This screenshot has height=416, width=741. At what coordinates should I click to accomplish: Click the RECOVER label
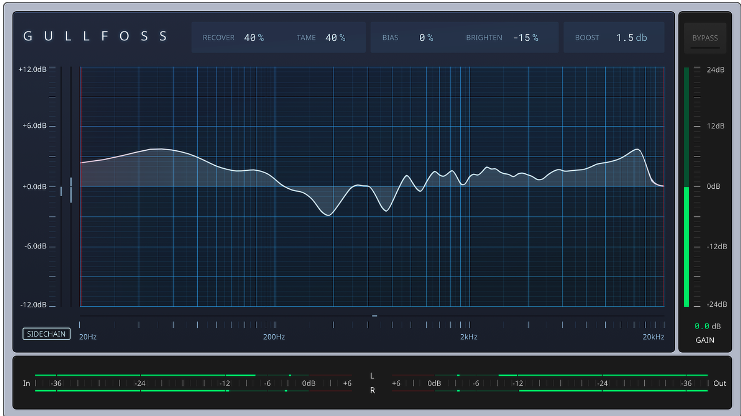click(x=218, y=38)
